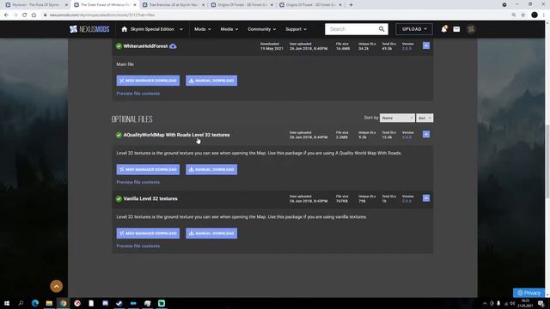Click the search magnifier icon in the Nexus header
Image resolution: width=550 pixels, height=309 pixels.
pyautogui.click(x=382, y=29)
